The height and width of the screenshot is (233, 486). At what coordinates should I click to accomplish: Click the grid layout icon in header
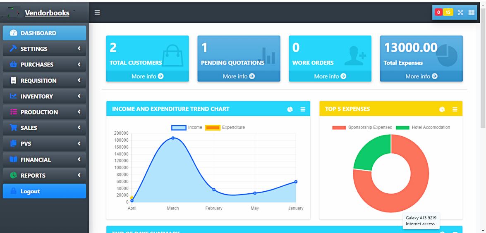click(x=472, y=12)
